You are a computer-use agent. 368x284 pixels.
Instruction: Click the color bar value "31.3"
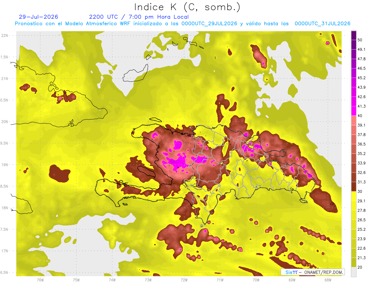coord(362,182)
